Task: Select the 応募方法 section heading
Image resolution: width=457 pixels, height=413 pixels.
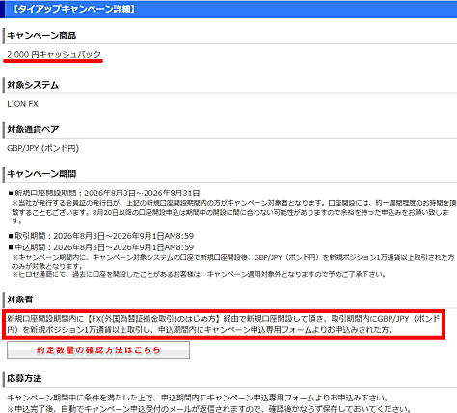Action: 24,378
